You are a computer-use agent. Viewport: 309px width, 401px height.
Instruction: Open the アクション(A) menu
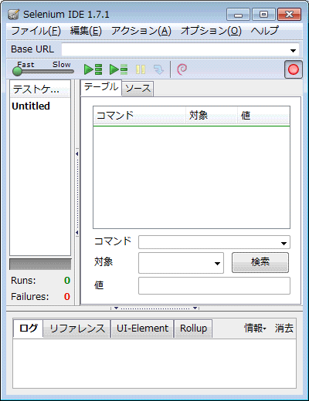(x=141, y=31)
